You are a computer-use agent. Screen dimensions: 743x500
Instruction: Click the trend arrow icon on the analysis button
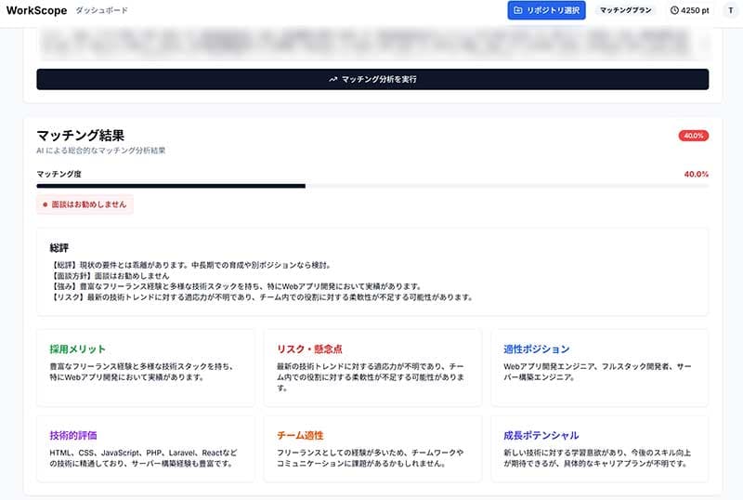pyautogui.click(x=332, y=79)
